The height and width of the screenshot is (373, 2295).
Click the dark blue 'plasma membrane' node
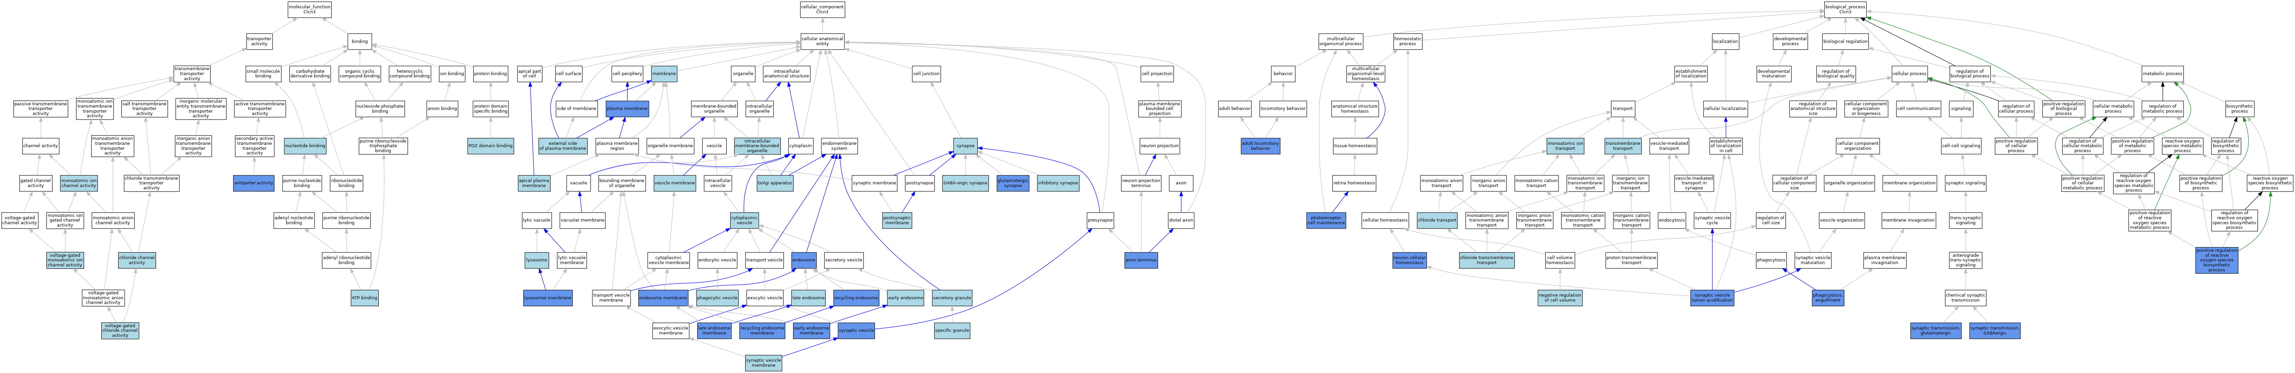pos(627,109)
